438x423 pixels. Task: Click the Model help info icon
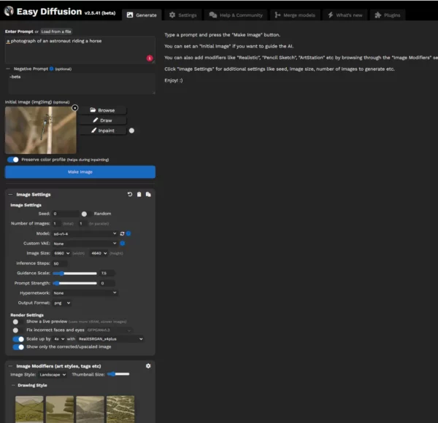tap(128, 233)
